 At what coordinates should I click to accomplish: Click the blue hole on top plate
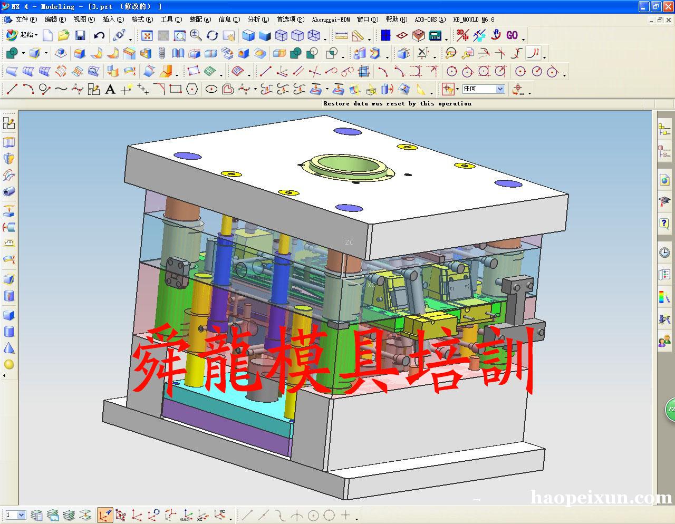click(x=188, y=156)
